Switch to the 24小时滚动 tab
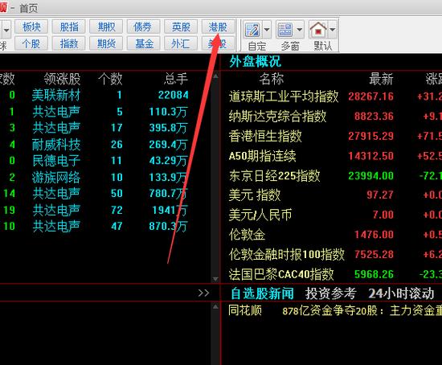The height and width of the screenshot is (365, 442). [x=401, y=293]
